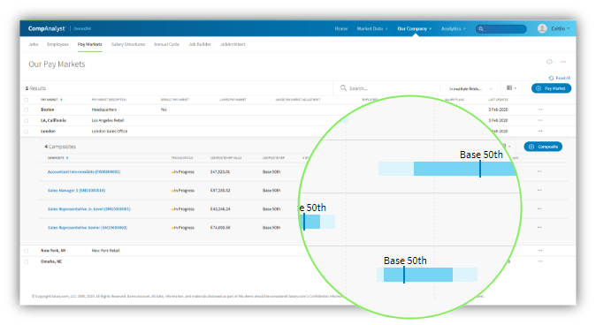Open the column layout dropdown
The image size is (596, 325).
point(511,88)
